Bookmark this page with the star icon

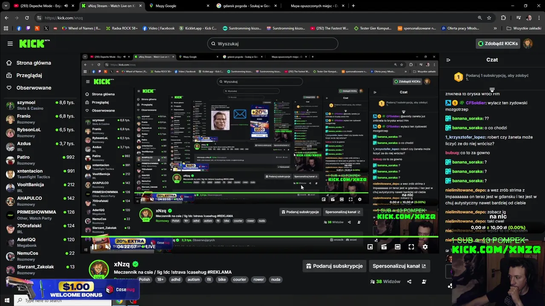pyautogui.click(x=489, y=18)
